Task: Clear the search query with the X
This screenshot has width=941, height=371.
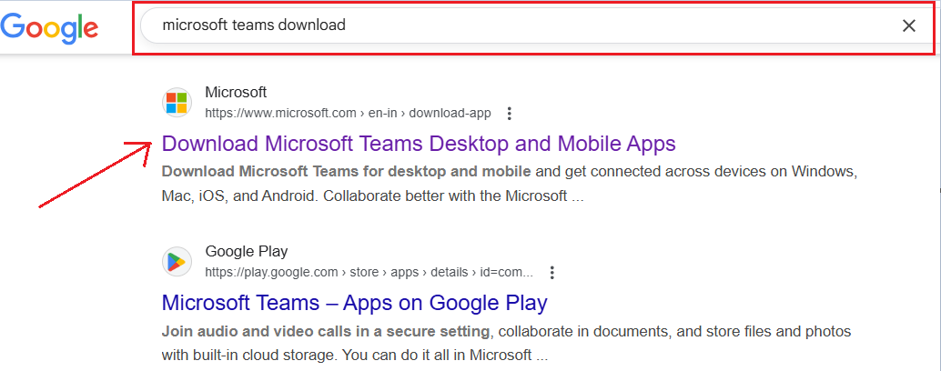Action: 909,25
